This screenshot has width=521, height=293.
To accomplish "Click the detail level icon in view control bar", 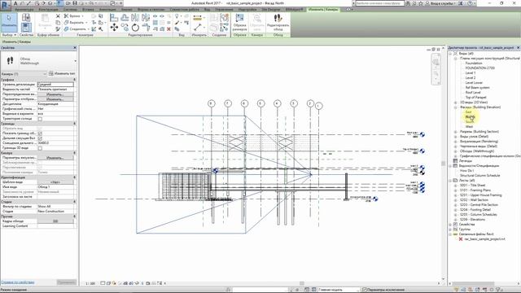I will click(x=103, y=283).
